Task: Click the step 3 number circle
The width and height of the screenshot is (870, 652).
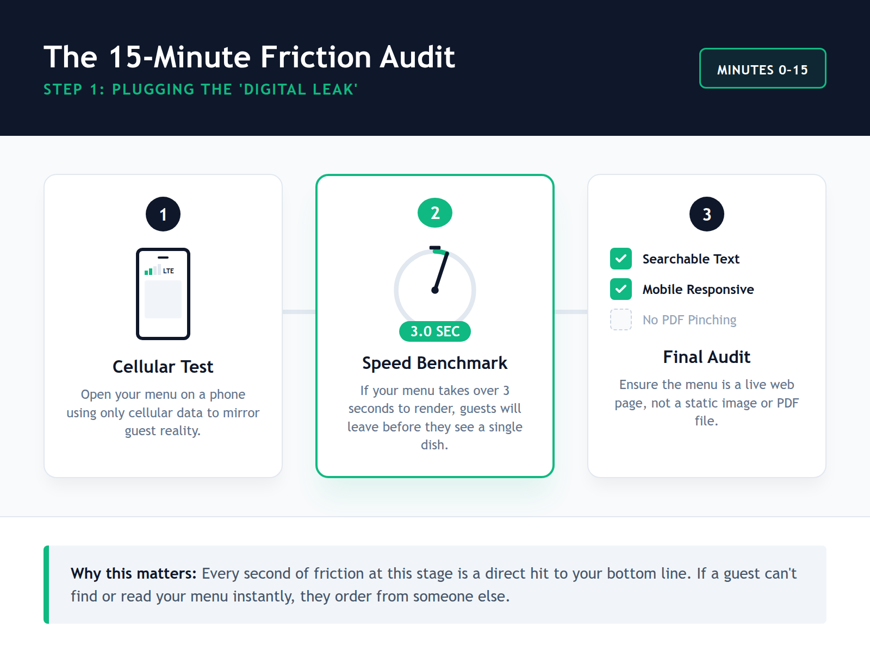Action: click(707, 214)
